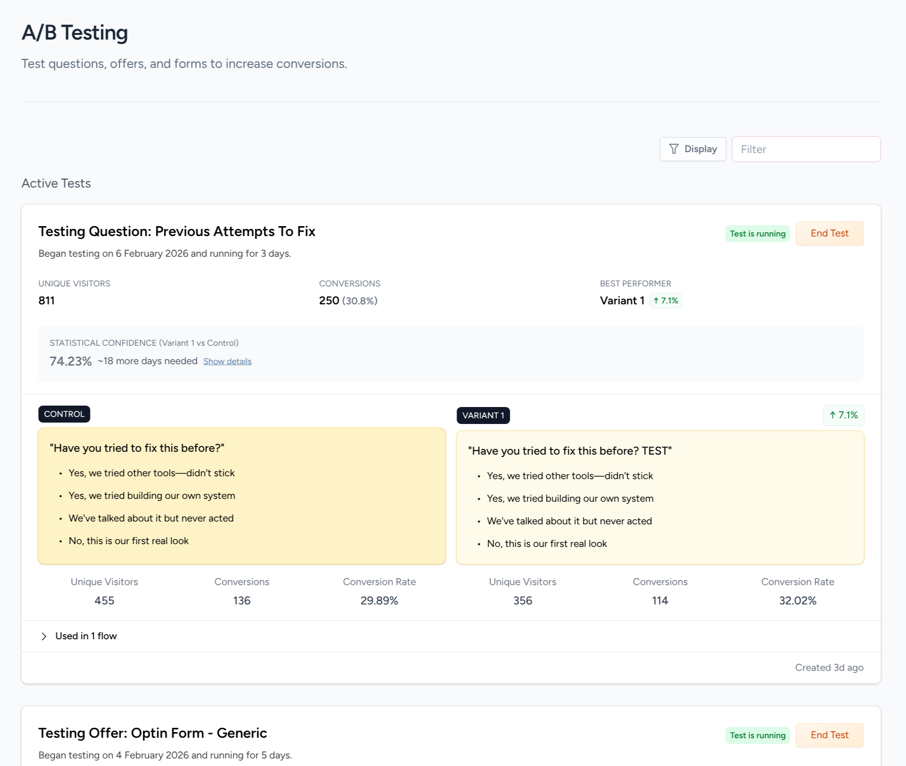Click Test is running status on first test

[x=757, y=234]
